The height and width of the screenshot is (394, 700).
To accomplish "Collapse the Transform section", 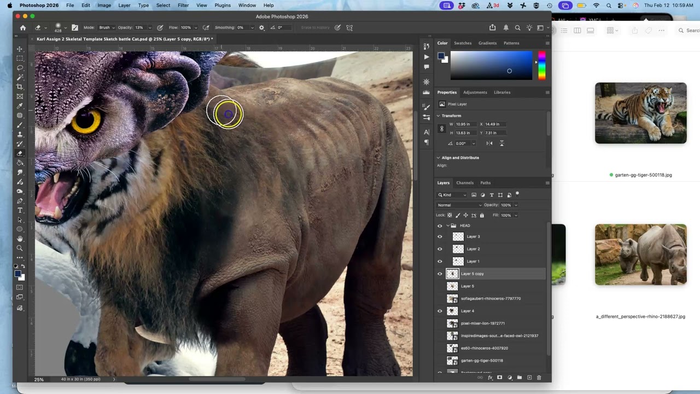I will [x=438, y=115].
